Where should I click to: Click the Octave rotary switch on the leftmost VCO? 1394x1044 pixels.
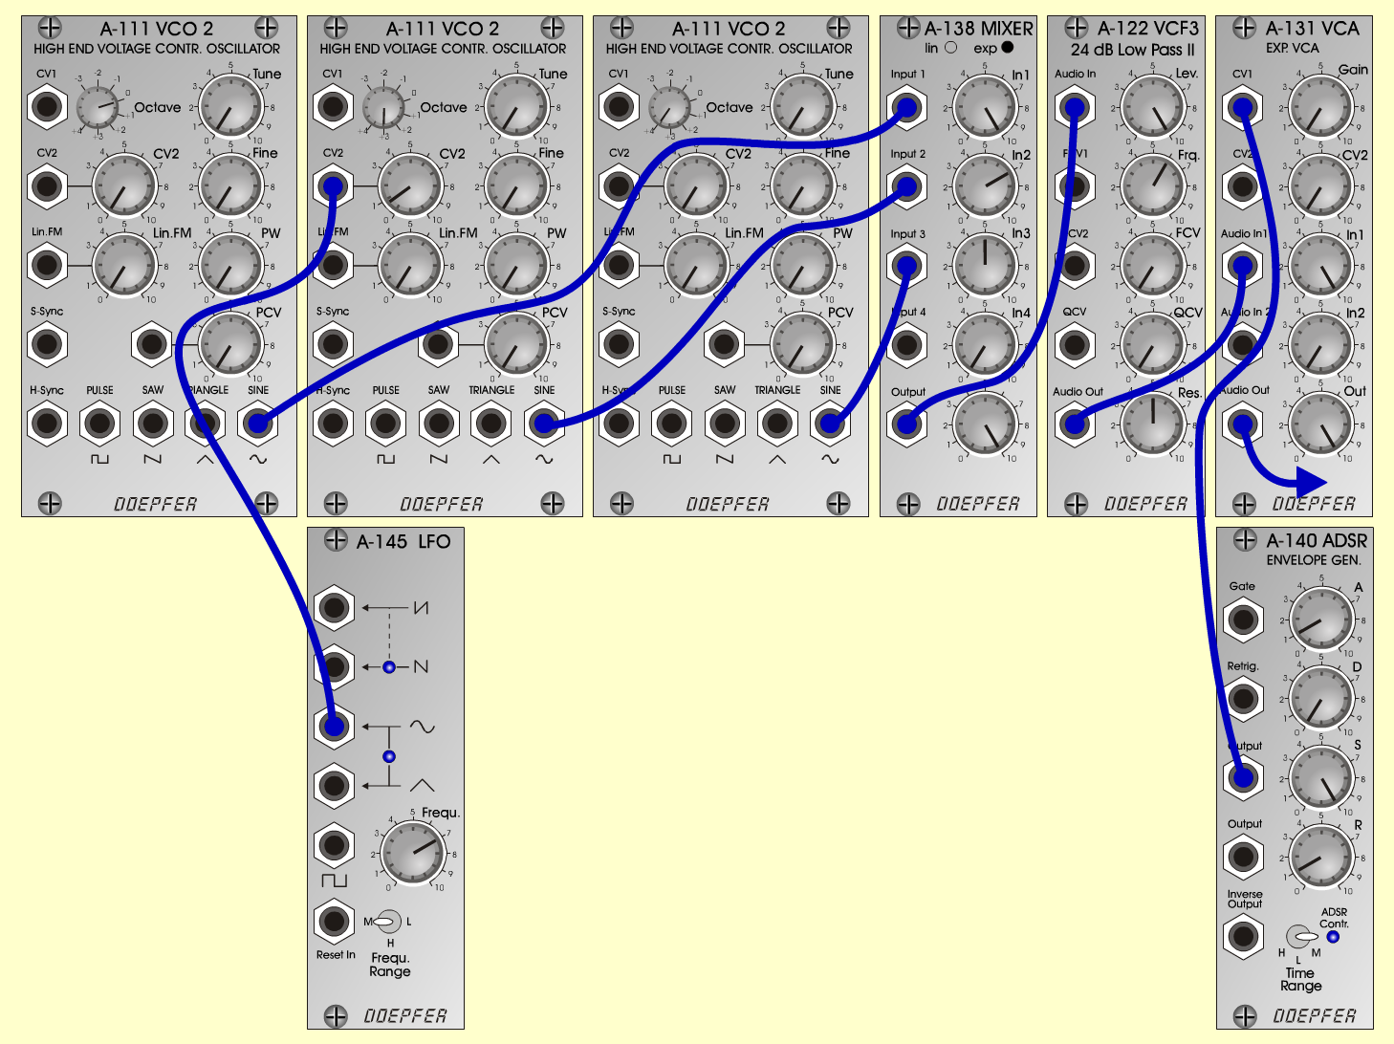pos(99,107)
